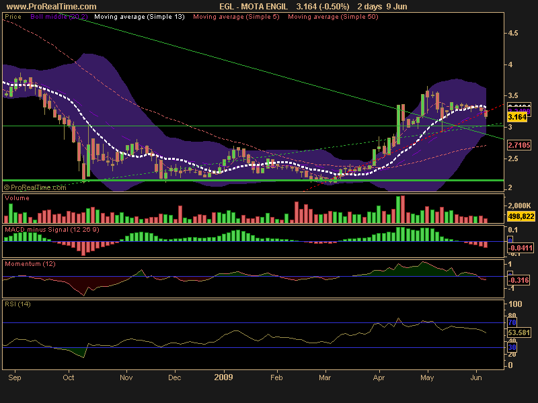Click the Boll middle purple legend label
This screenshot has width=538, height=403.
(x=57, y=17)
